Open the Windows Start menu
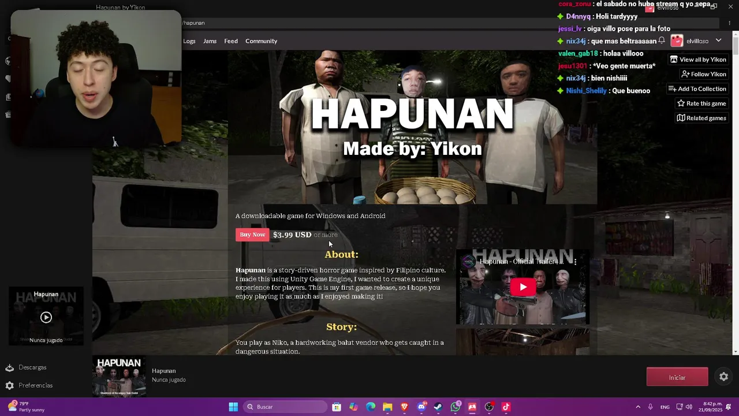The image size is (739, 416). coord(233,407)
